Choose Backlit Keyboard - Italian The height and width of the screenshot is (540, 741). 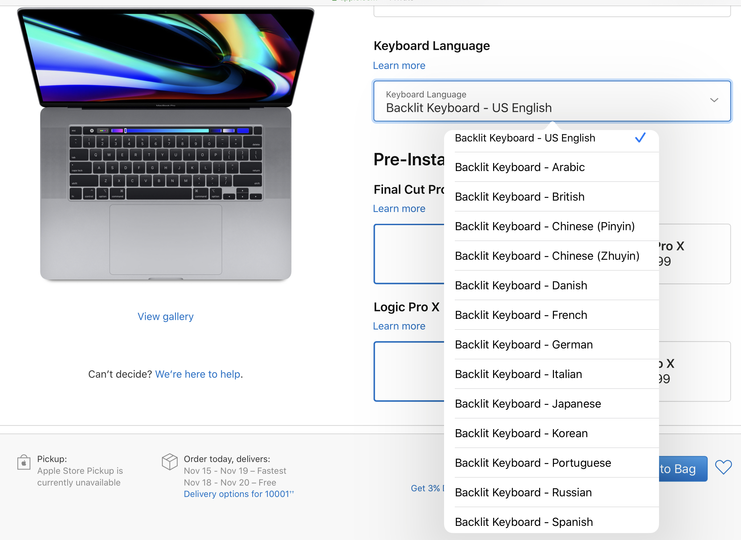pos(551,374)
